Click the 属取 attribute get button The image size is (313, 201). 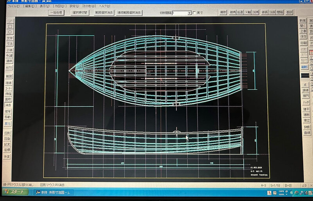[x=223, y=12]
